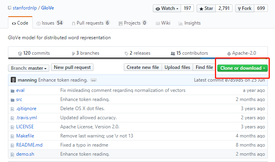
Task: Click the New pull request button
Action: tap(72, 67)
